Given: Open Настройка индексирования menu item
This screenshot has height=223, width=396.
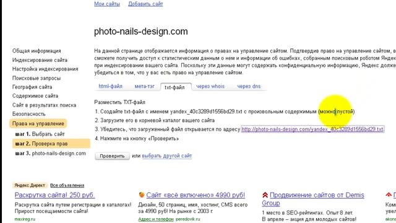Looking at the screenshot, I should [x=45, y=69].
